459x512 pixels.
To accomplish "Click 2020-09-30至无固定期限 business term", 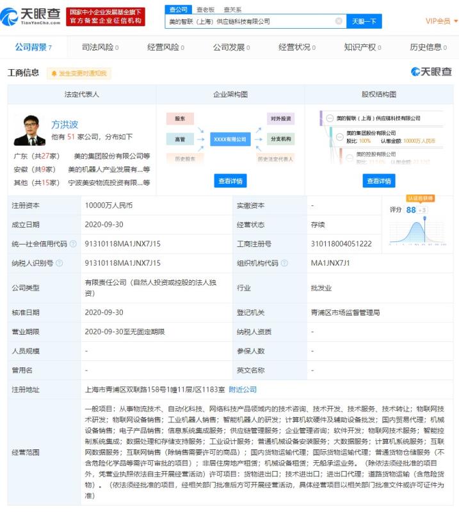I will point(125,332).
